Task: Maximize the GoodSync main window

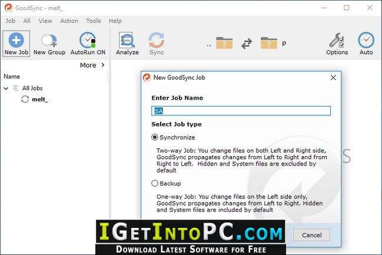Action: 346,8
